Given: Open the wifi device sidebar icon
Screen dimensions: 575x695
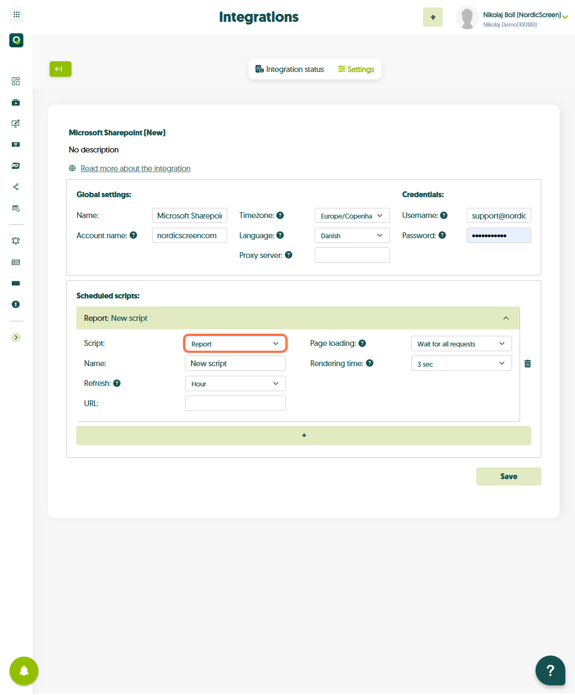Looking at the screenshot, I should [x=16, y=144].
